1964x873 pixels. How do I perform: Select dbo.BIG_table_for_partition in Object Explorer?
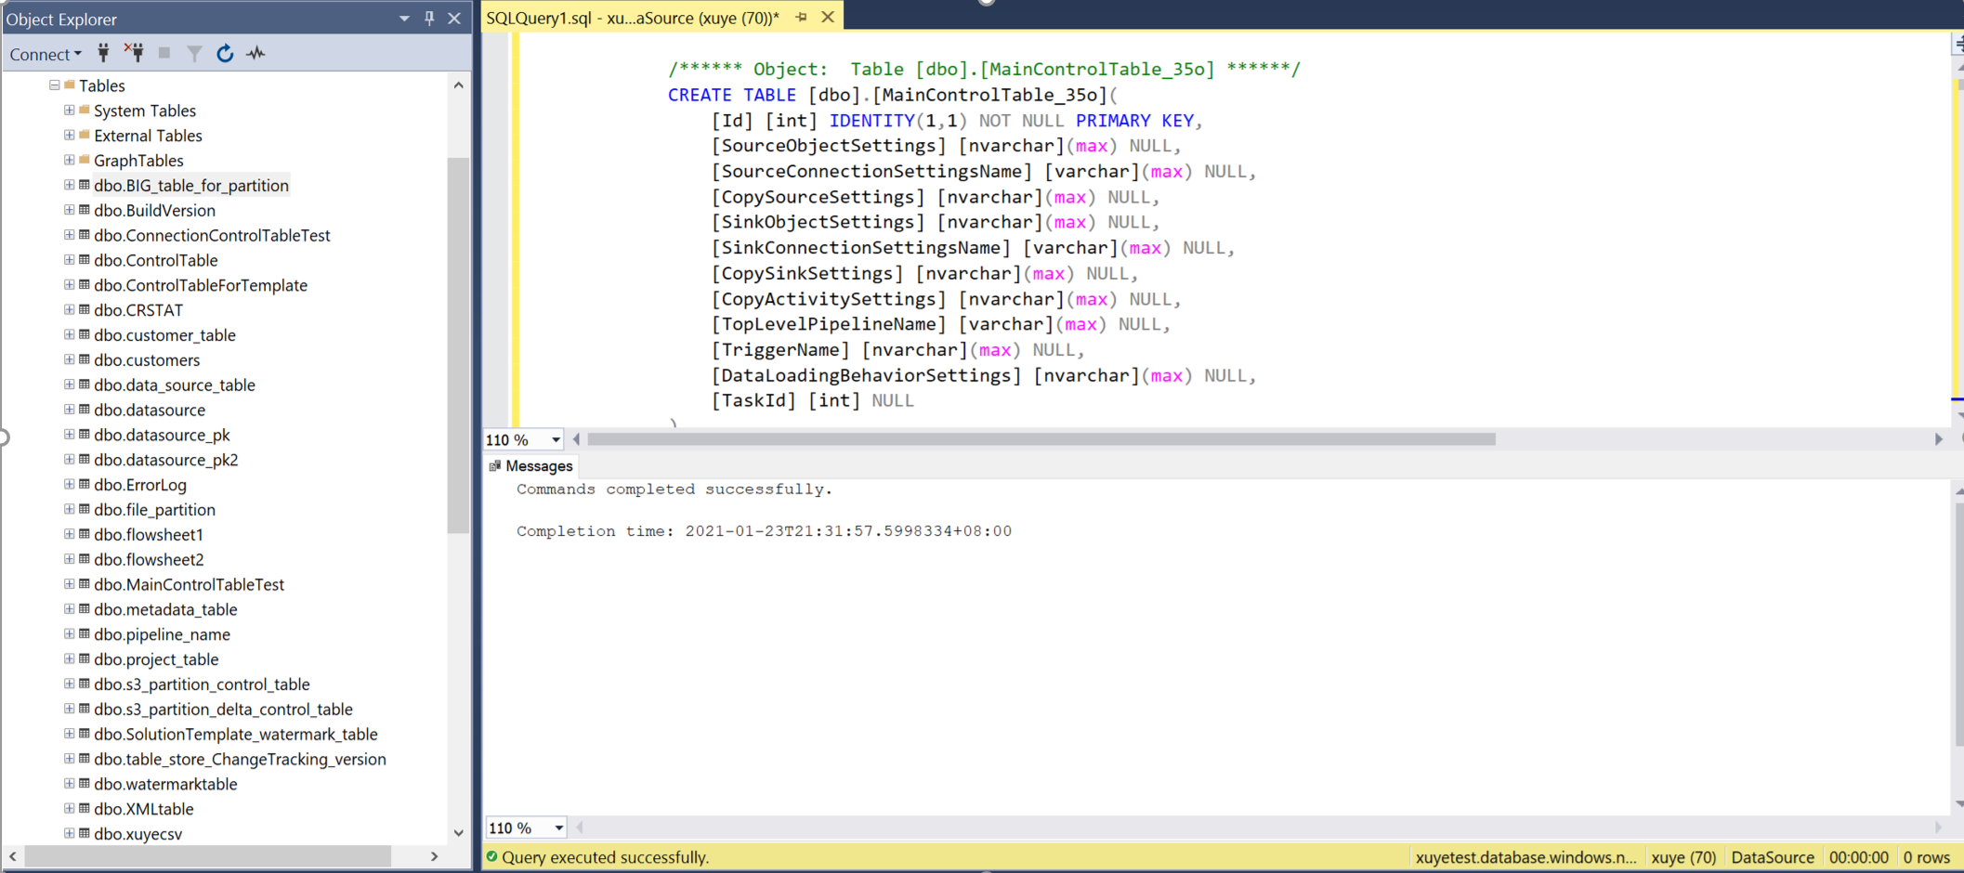190,185
